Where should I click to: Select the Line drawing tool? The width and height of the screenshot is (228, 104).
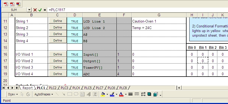[57, 94]
